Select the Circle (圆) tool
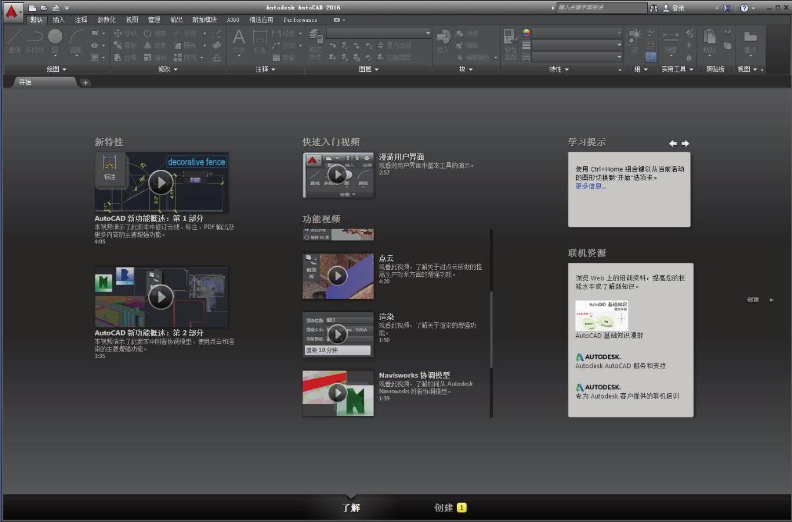Viewport: 792px width, 522px height. click(55, 42)
